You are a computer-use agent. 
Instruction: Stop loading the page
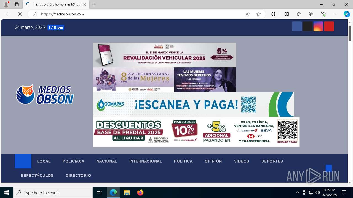click(20, 14)
